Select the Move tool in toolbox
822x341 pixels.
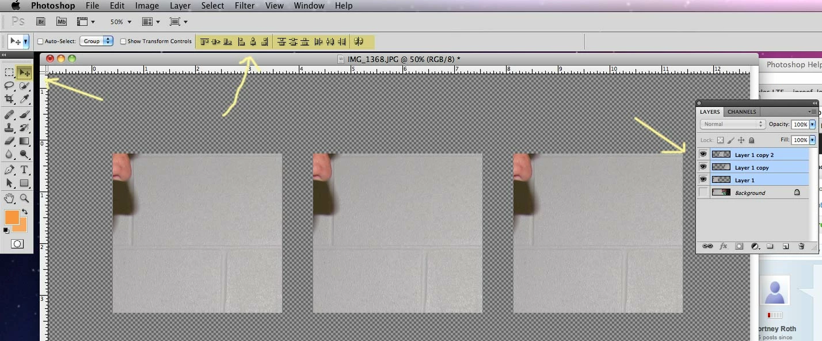pyautogui.click(x=24, y=73)
